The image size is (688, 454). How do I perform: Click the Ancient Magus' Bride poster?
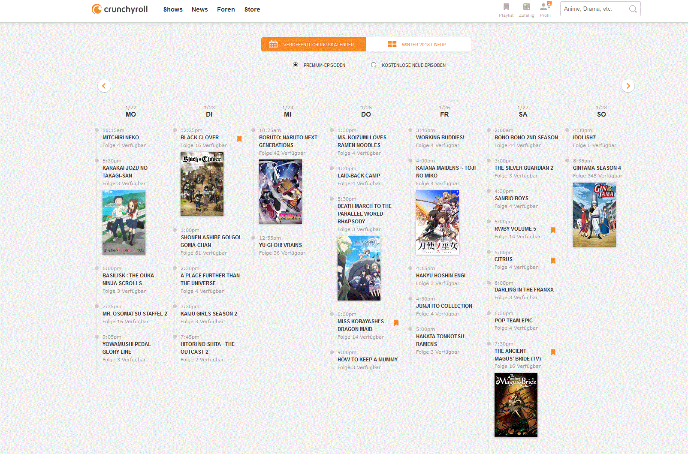click(x=516, y=405)
